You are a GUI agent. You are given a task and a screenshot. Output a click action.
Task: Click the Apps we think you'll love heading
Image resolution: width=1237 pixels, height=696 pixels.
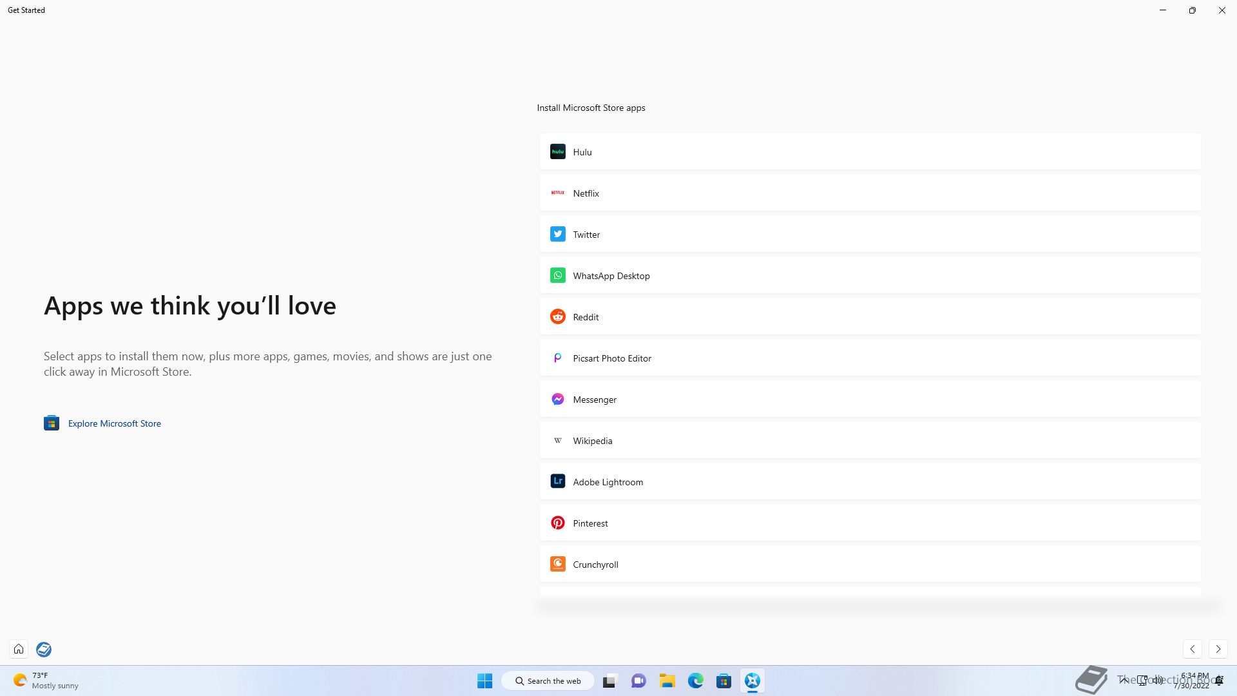tap(190, 305)
